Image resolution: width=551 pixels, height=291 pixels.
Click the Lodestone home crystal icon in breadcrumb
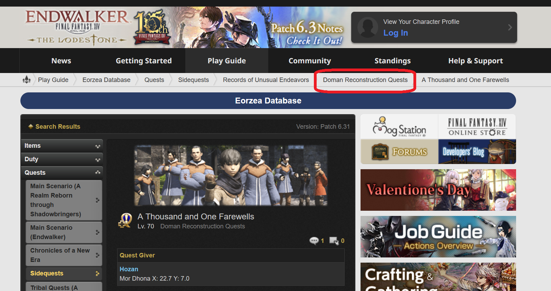27,80
